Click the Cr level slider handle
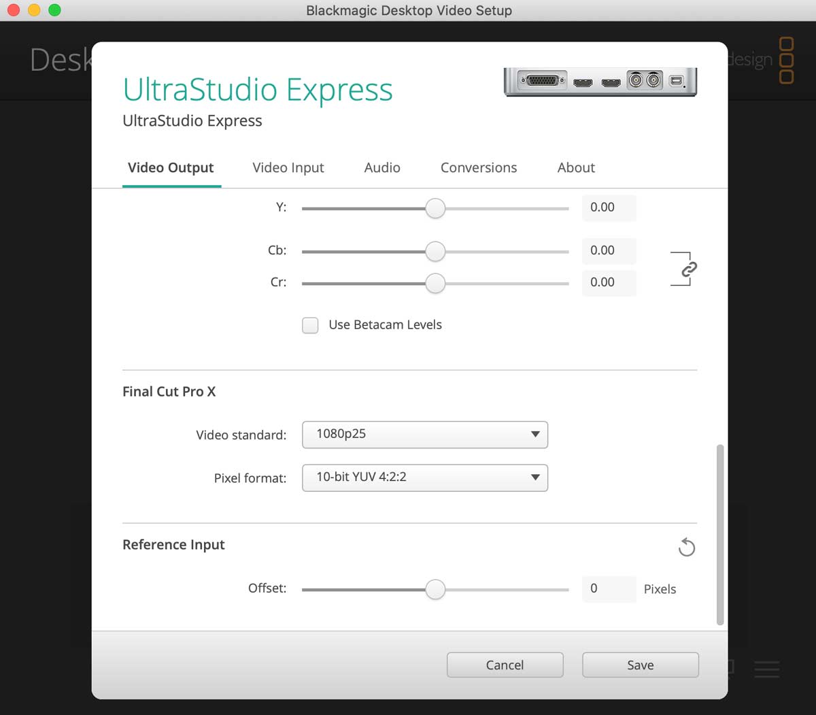The width and height of the screenshot is (816, 715). [x=435, y=283]
